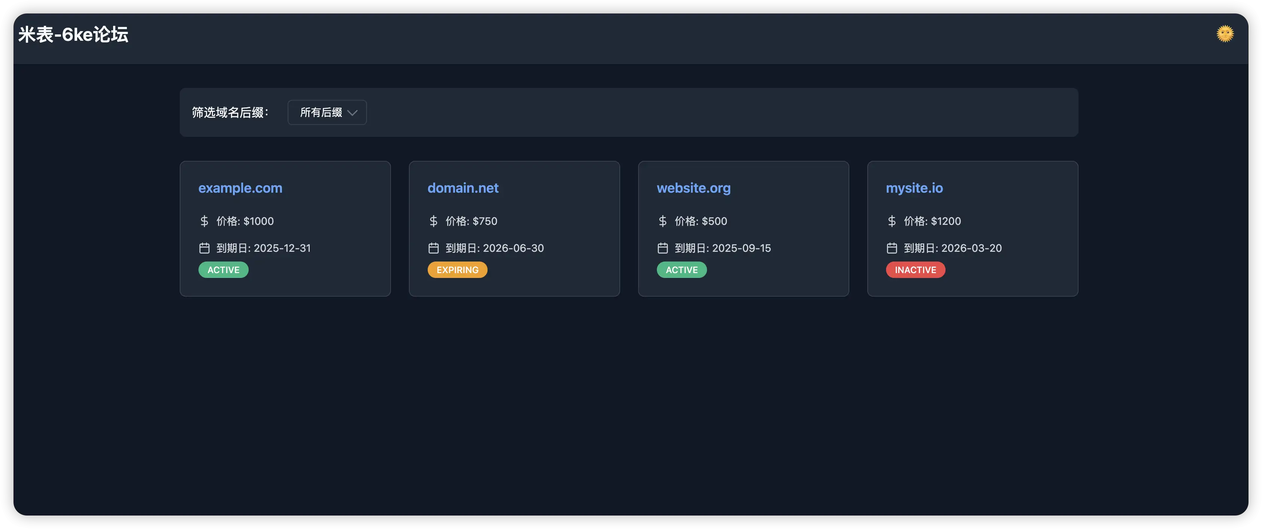The width and height of the screenshot is (1262, 529).
Task: Open the domain.net domain link
Action: click(x=462, y=188)
